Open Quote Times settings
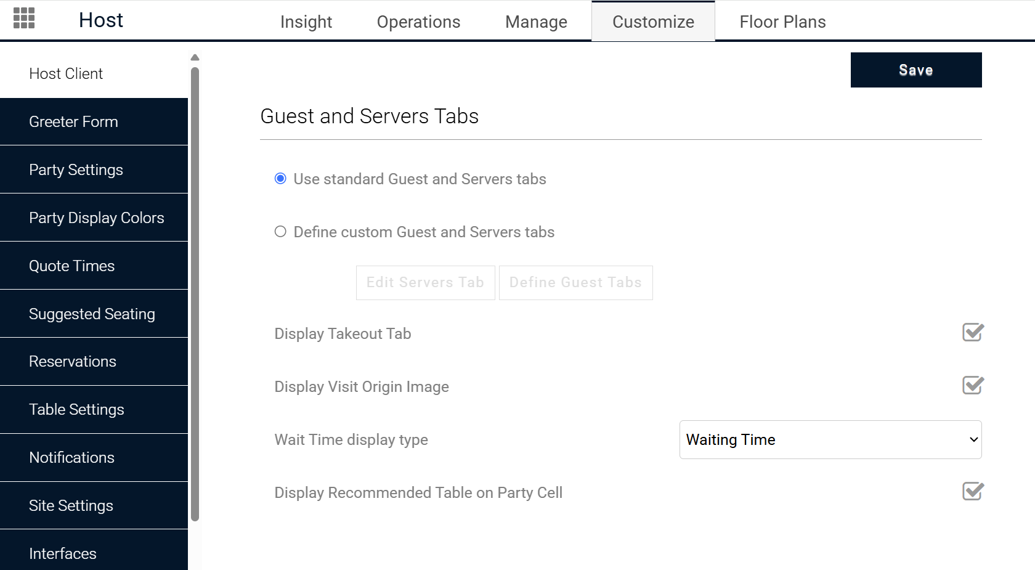This screenshot has width=1035, height=570. pos(94,266)
